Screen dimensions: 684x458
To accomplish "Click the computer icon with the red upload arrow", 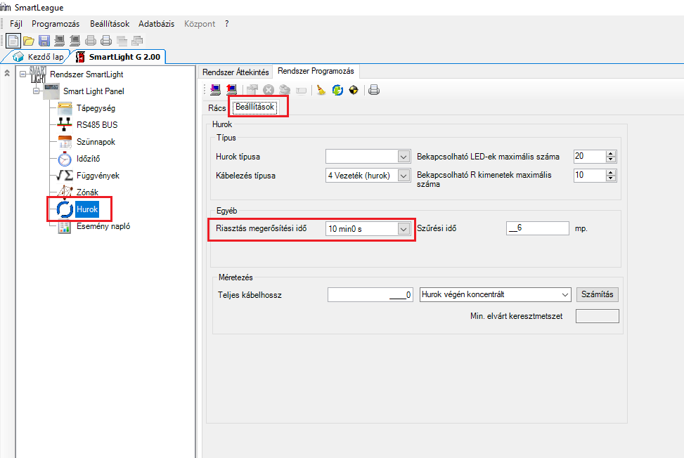I will click(x=232, y=90).
